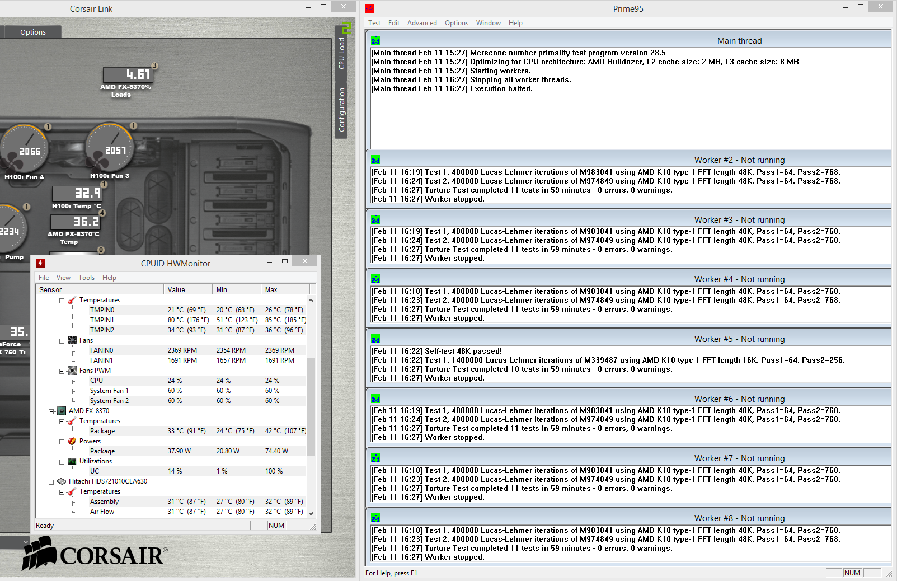Switch to the Corsair Link Options tab
Viewport: 897px width, 581px height.
33,32
